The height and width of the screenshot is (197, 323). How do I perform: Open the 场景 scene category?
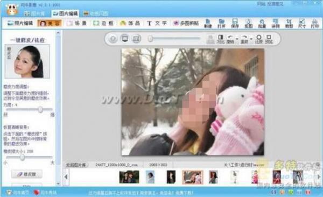pyautogui.click(x=76, y=23)
